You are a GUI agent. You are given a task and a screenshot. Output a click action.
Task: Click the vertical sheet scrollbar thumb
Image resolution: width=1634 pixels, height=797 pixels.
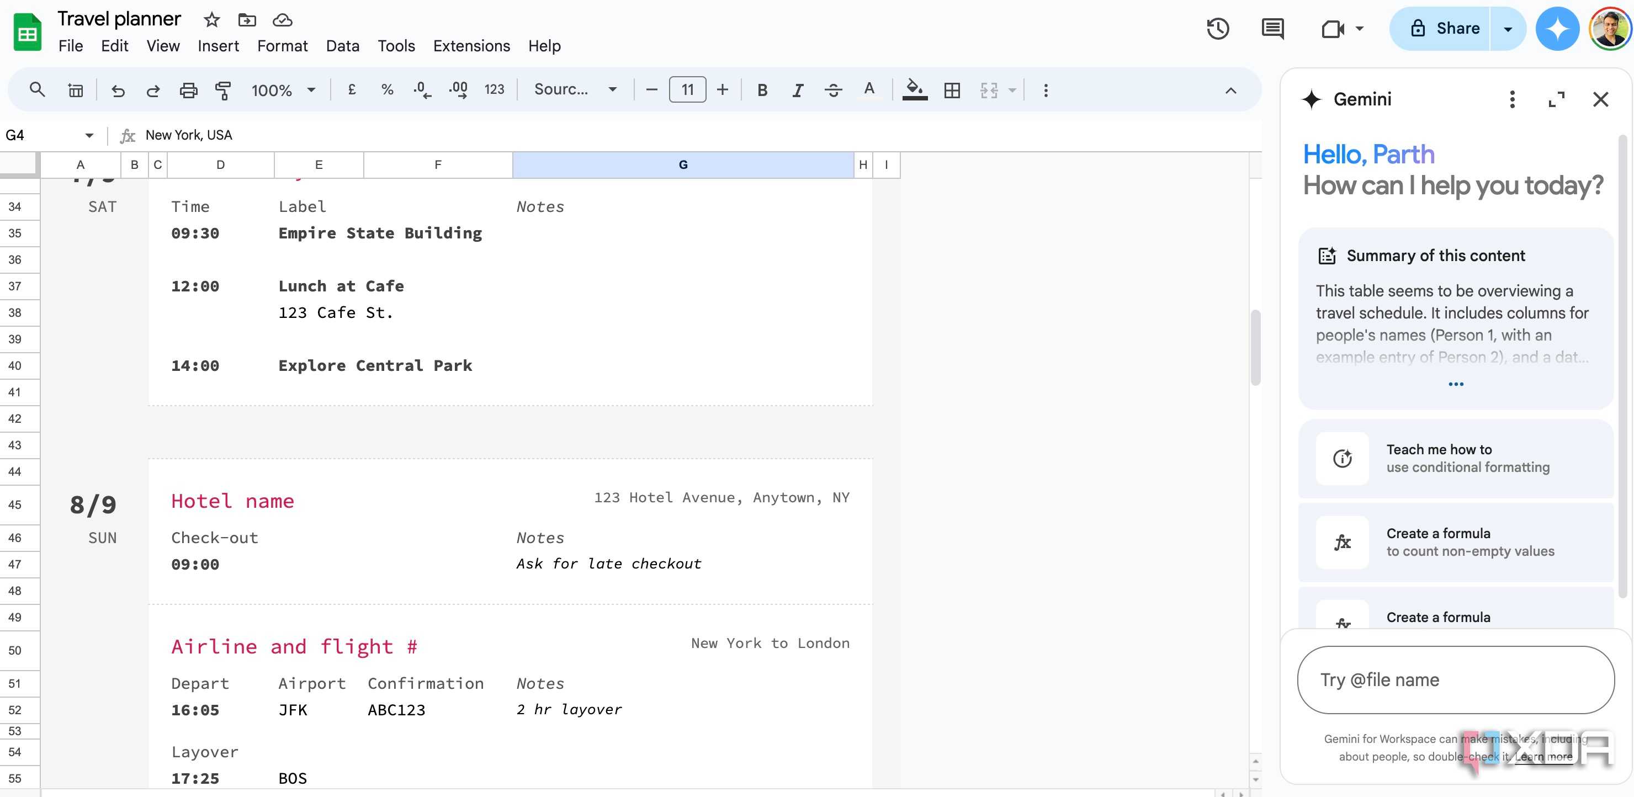tap(1255, 348)
